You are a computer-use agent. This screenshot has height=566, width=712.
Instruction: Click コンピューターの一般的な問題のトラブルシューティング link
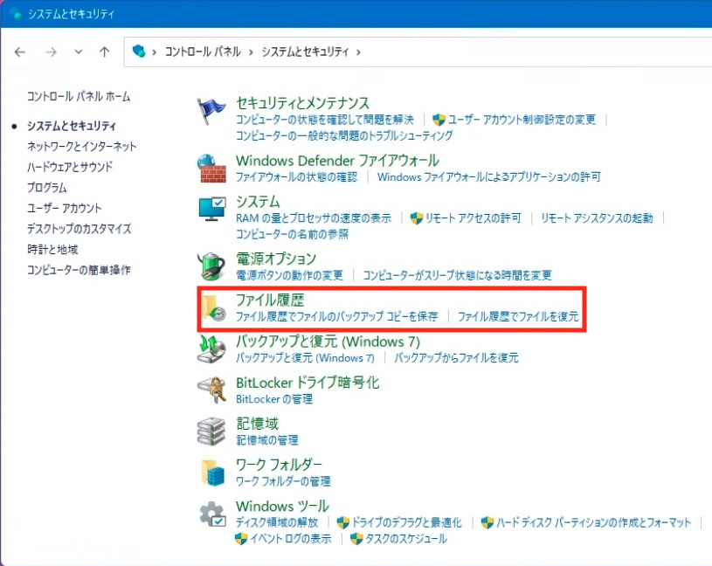pyautogui.click(x=344, y=135)
